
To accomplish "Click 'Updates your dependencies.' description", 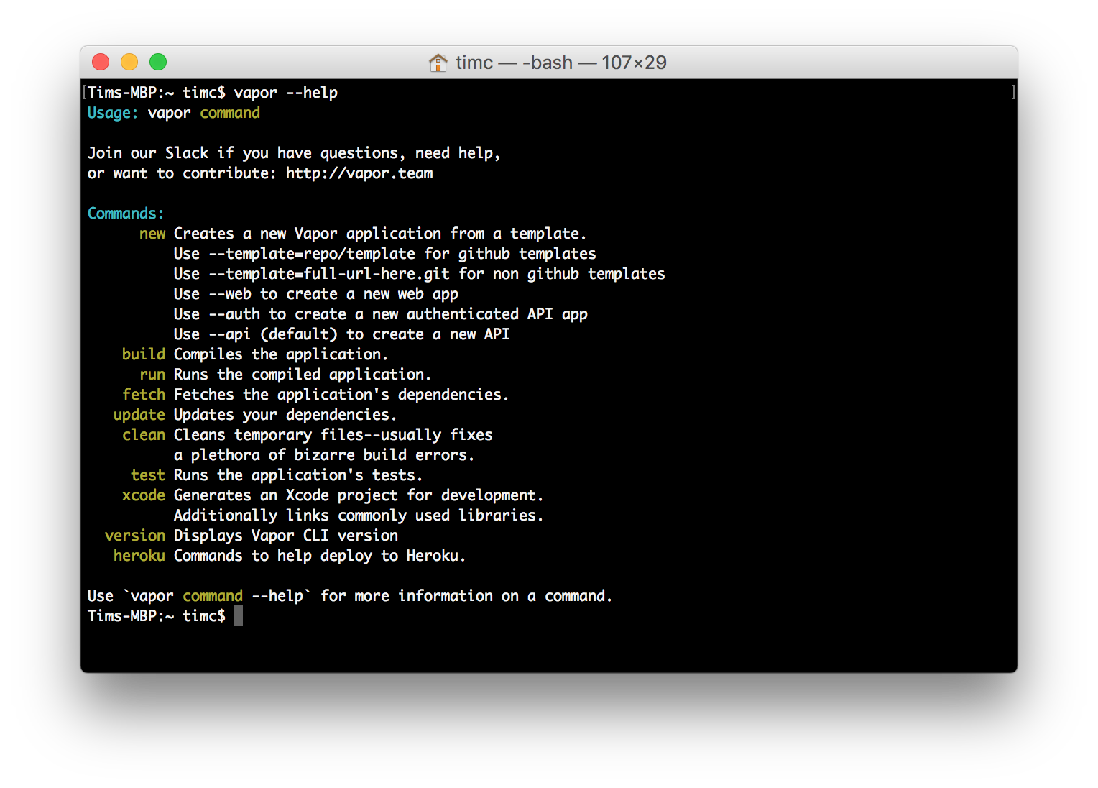I will [x=285, y=415].
